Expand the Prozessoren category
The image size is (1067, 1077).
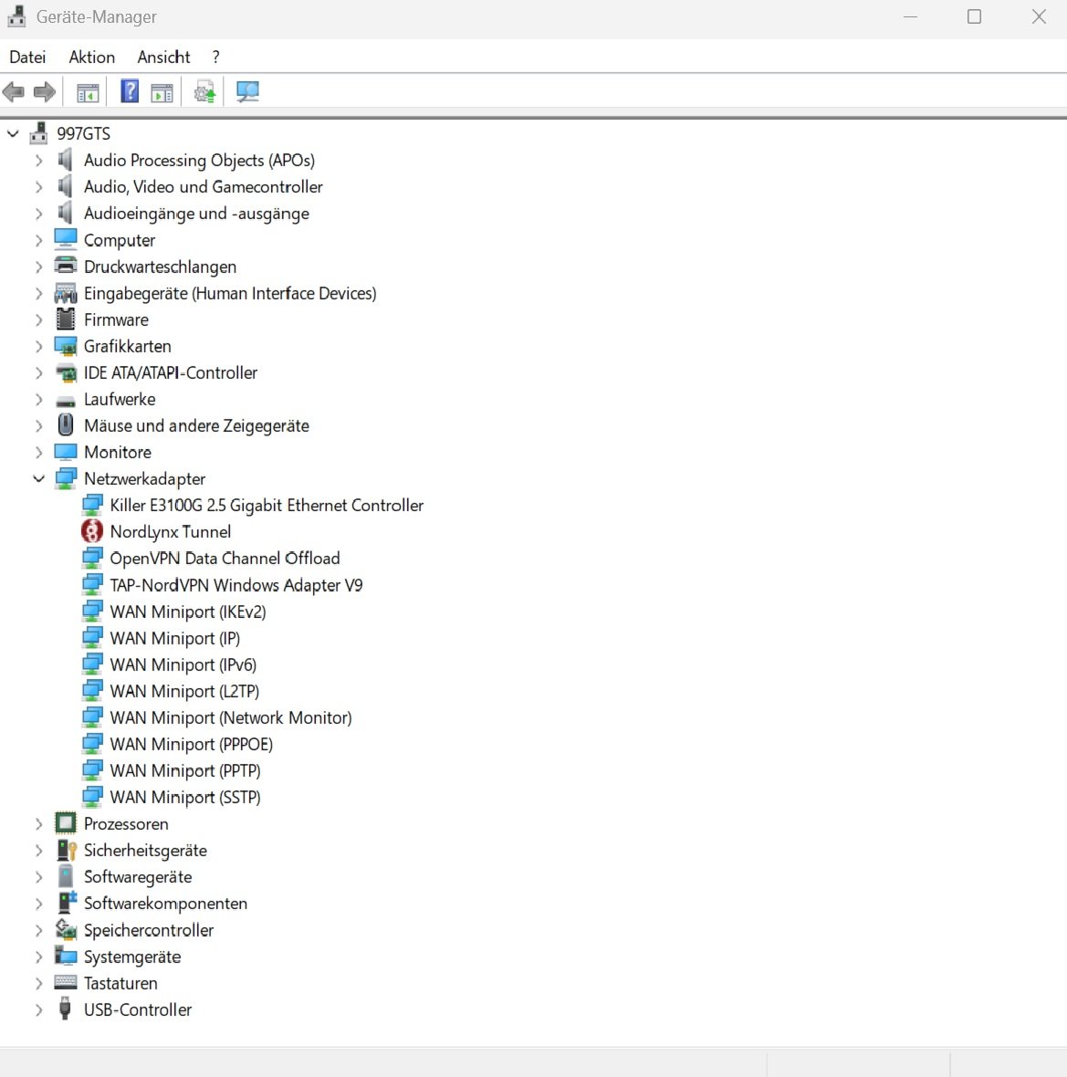(x=39, y=823)
